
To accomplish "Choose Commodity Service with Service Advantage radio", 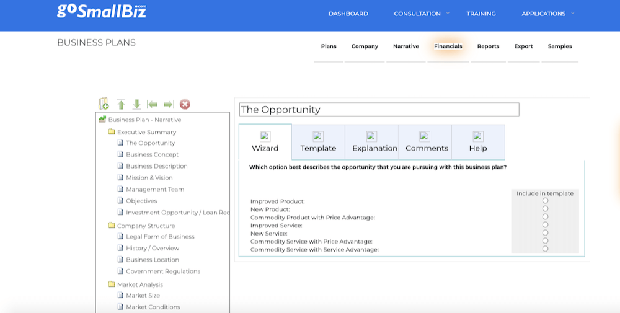I will [545, 249].
